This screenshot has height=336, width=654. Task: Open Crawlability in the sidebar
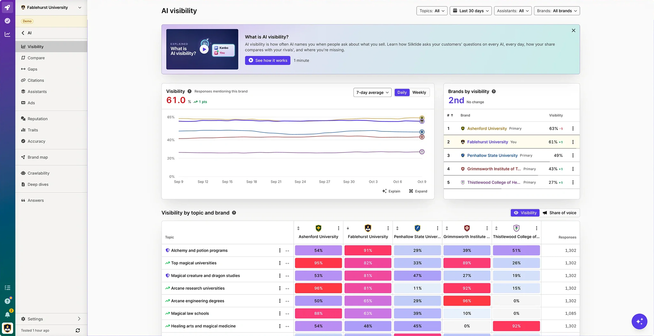coord(51,173)
